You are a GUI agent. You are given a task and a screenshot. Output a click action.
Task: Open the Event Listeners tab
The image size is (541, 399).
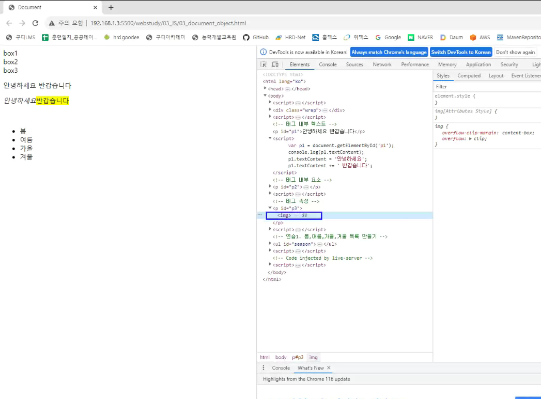[526, 76]
